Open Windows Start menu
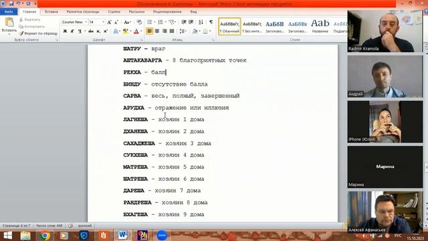428x241 pixels. pyautogui.click(x=7, y=235)
